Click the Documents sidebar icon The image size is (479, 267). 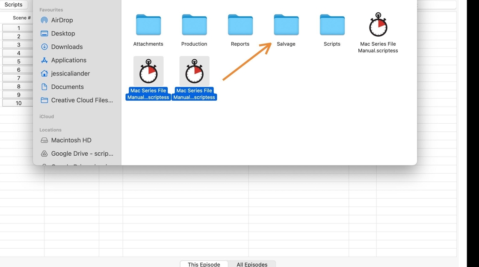coord(44,87)
